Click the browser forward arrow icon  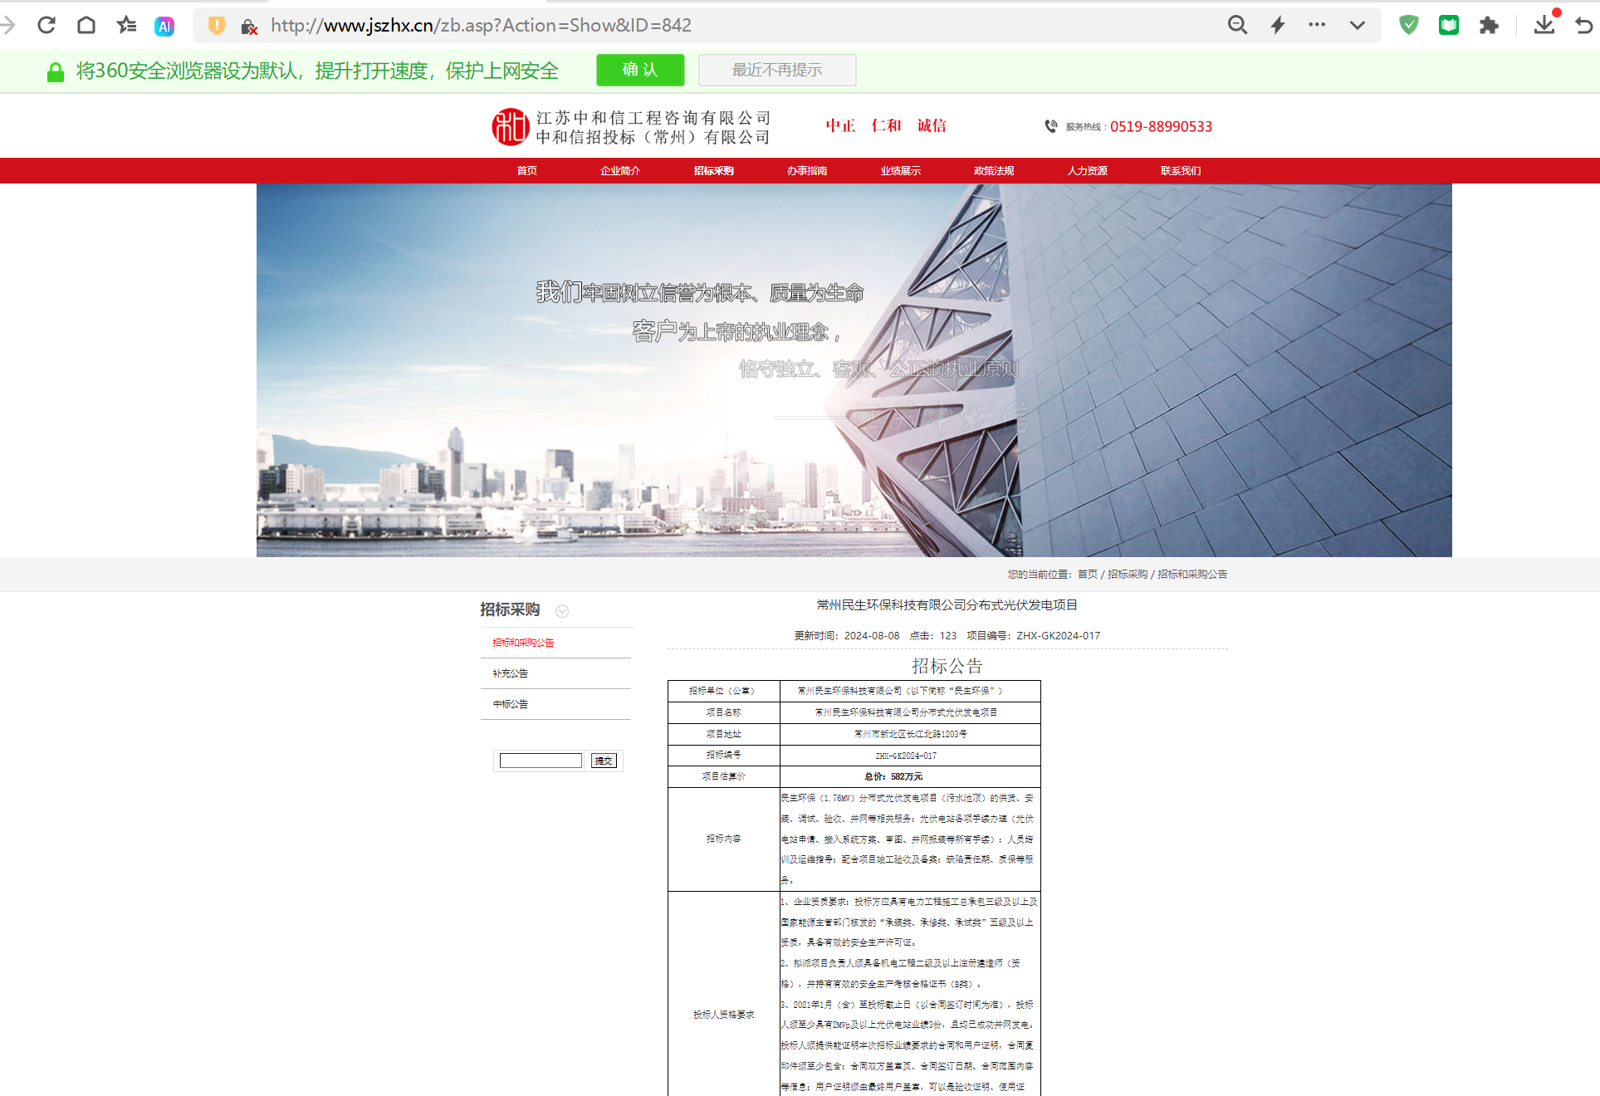click(7, 25)
